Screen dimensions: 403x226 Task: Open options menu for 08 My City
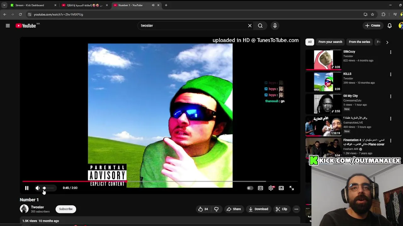[x=391, y=96]
